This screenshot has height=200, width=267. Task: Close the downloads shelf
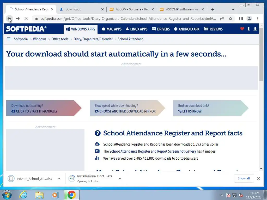tap(258, 178)
